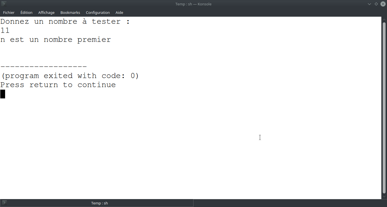387x207 pixels.
Task: Click the scrollbar down arrow
Action: (384, 196)
